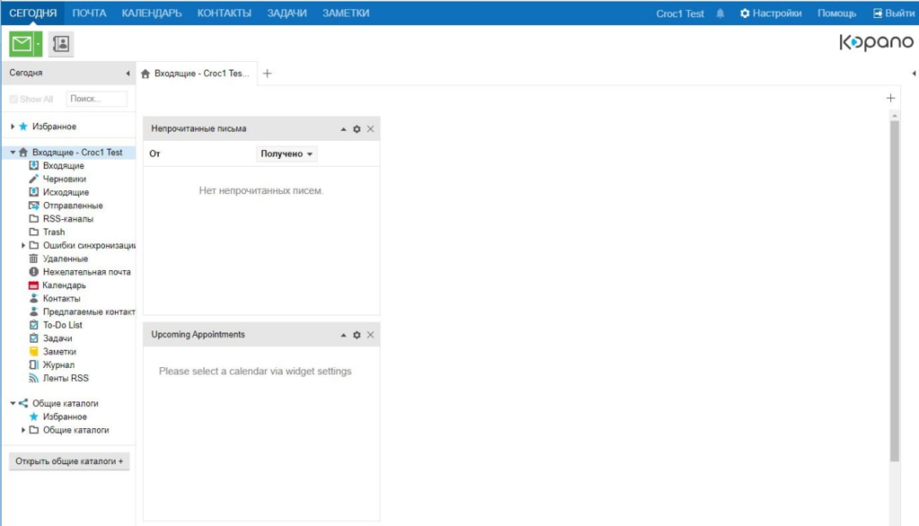
Task: Collapse the Непрочитанные письма widget
Action: pos(344,129)
